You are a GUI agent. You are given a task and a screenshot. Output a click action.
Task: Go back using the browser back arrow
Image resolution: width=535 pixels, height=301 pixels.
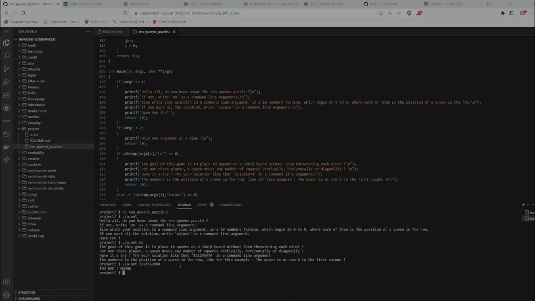pos(6,13)
